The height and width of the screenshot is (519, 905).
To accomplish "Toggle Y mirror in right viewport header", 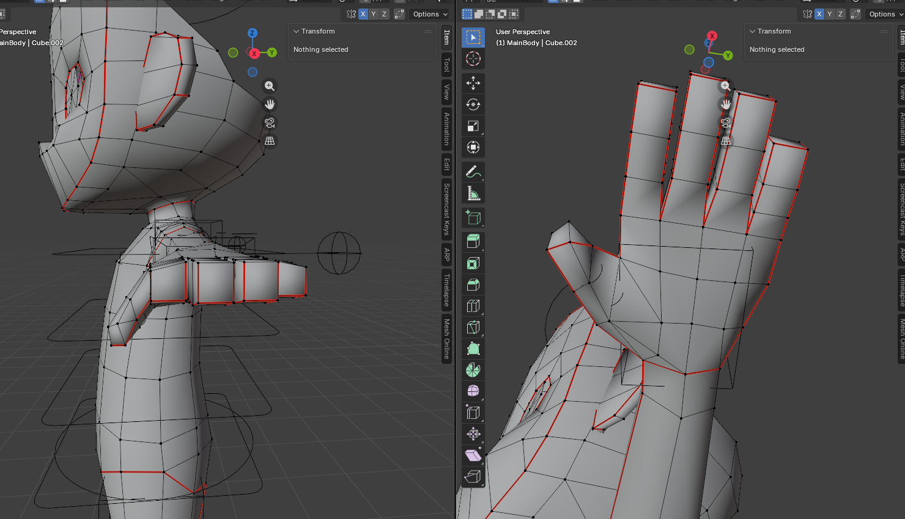I will (x=830, y=14).
